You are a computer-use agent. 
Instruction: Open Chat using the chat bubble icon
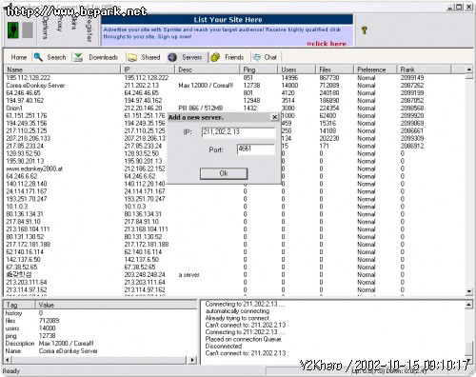click(256, 57)
